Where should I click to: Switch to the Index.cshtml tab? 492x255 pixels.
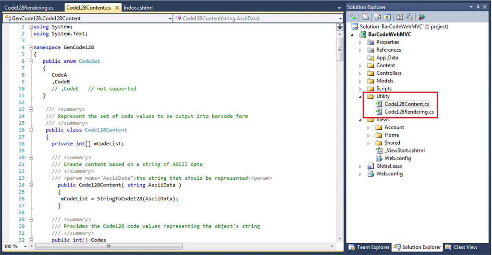pos(138,8)
